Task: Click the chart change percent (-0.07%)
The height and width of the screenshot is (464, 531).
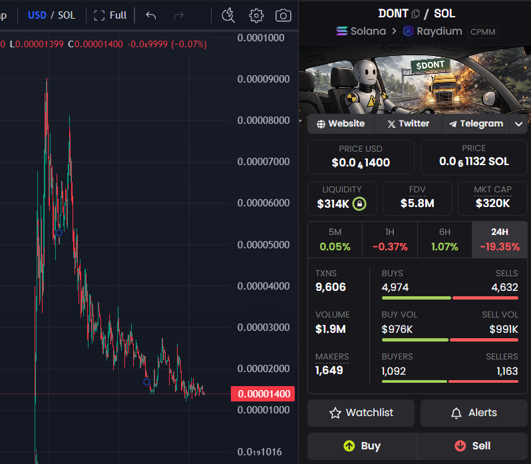Action: (x=188, y=44)
